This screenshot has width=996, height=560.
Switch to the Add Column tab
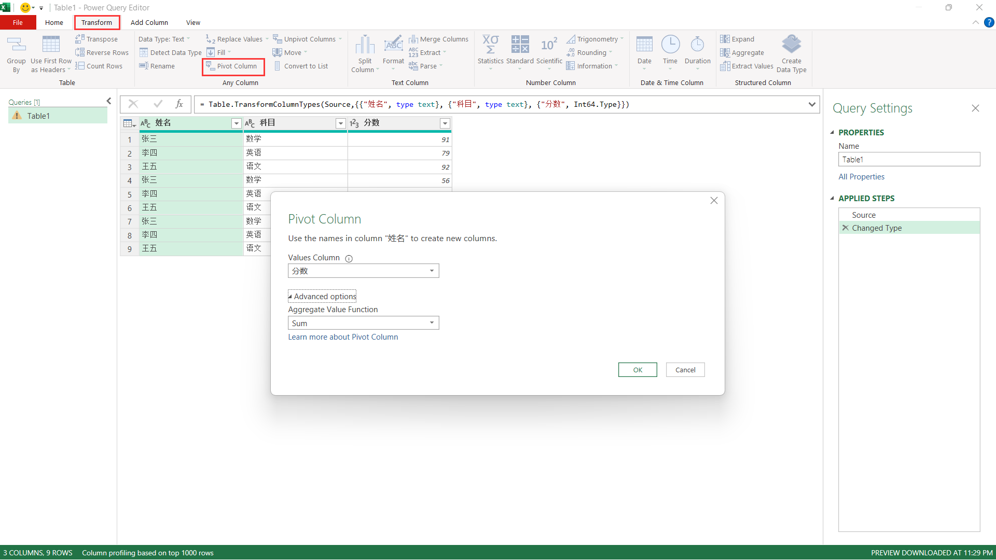click(149, 22)
